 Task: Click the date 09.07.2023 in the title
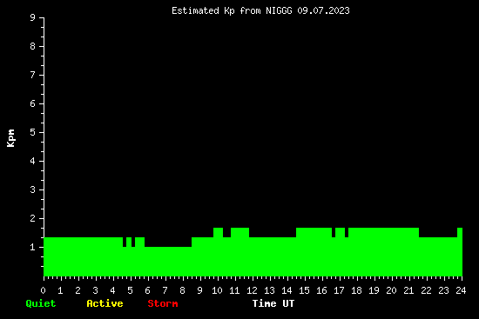click(323, 11)
